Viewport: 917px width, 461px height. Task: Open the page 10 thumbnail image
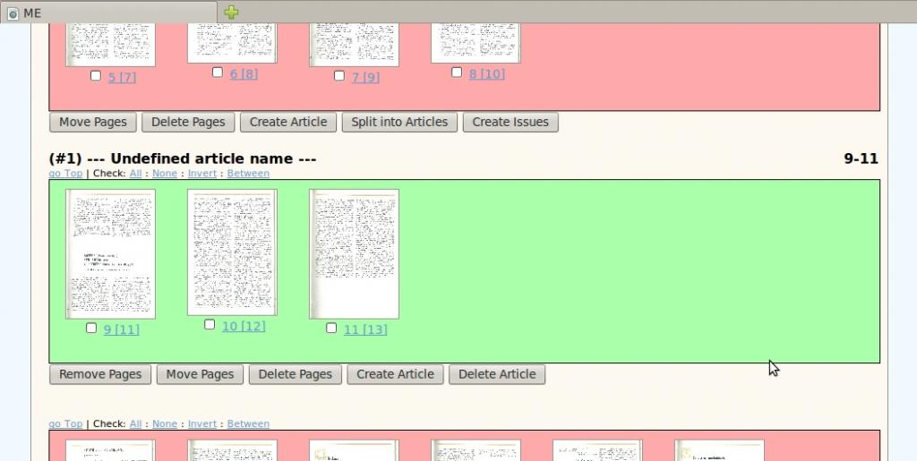[232, 252]
